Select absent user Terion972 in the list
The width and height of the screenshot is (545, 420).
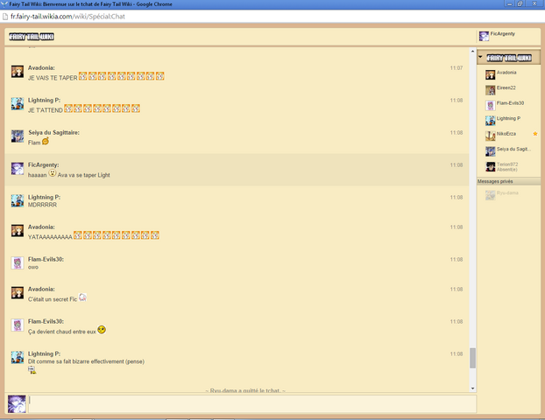pos(507,166)
